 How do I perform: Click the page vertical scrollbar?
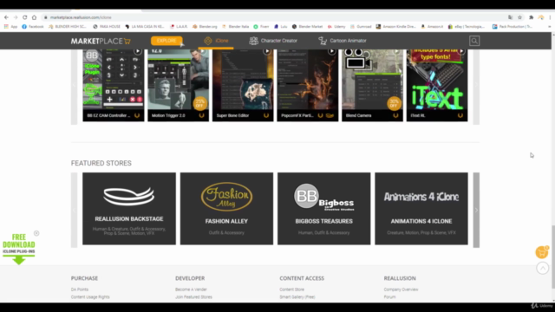click(553, 257)
